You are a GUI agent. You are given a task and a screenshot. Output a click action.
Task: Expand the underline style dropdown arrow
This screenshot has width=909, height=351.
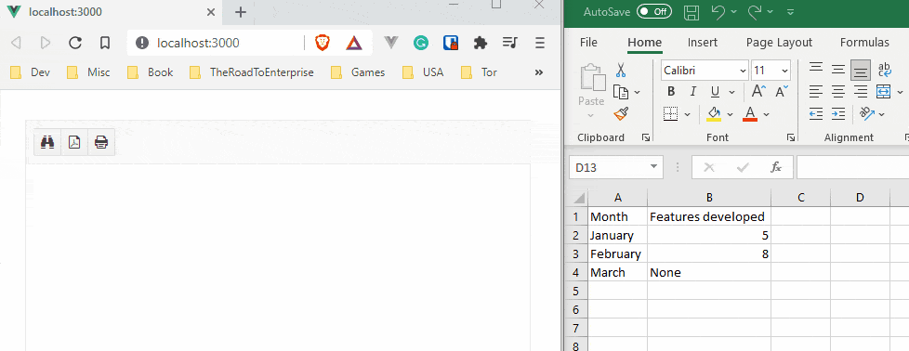(731, 92)
